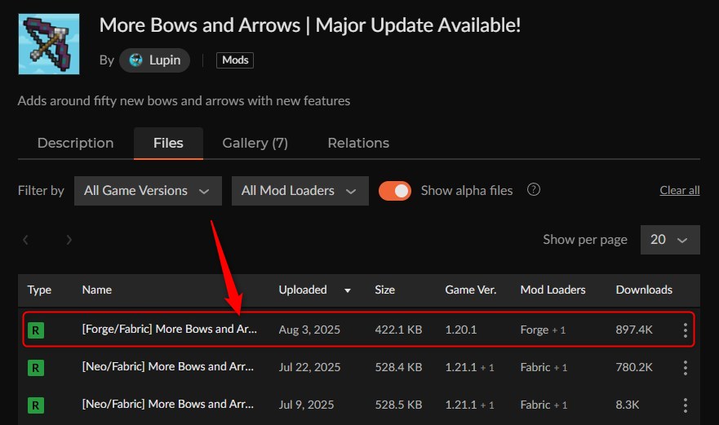Click the mod's bow and arrow thumbnail
Image resolution: width=719 pixels, height=425 pixels.
point(49,44)
